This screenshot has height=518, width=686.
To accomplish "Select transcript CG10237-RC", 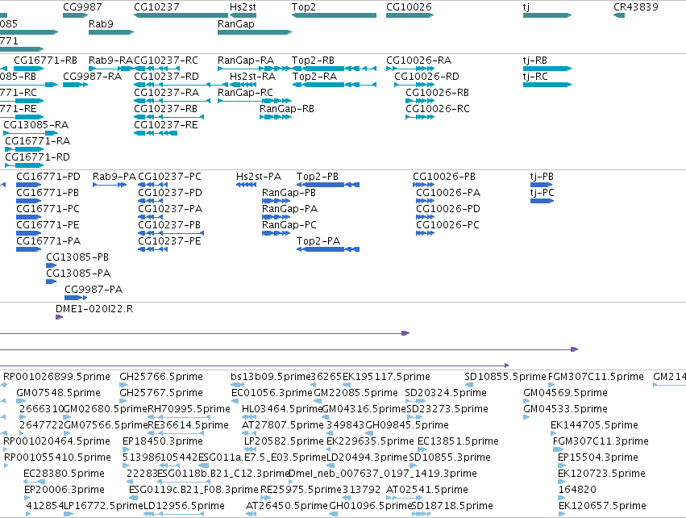I will (x=166, y=61).
